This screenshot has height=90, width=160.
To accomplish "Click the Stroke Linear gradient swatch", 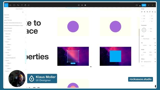I will click(x=142, y=52).
